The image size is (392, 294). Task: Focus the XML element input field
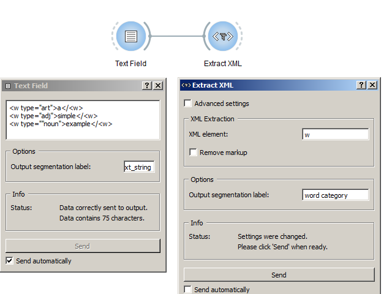335,134
